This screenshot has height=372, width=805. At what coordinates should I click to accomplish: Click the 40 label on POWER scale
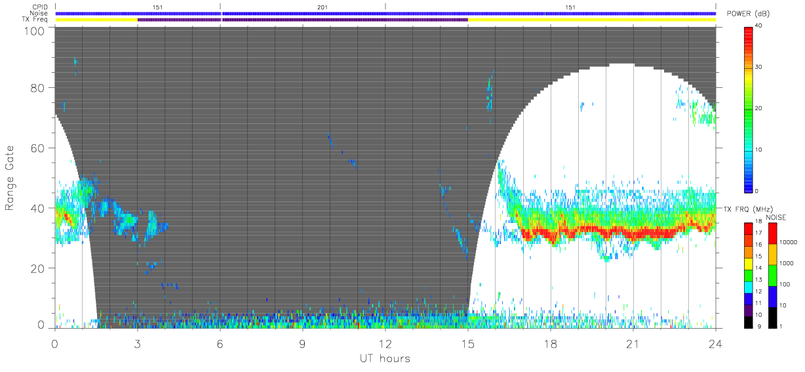click(758, 26)
